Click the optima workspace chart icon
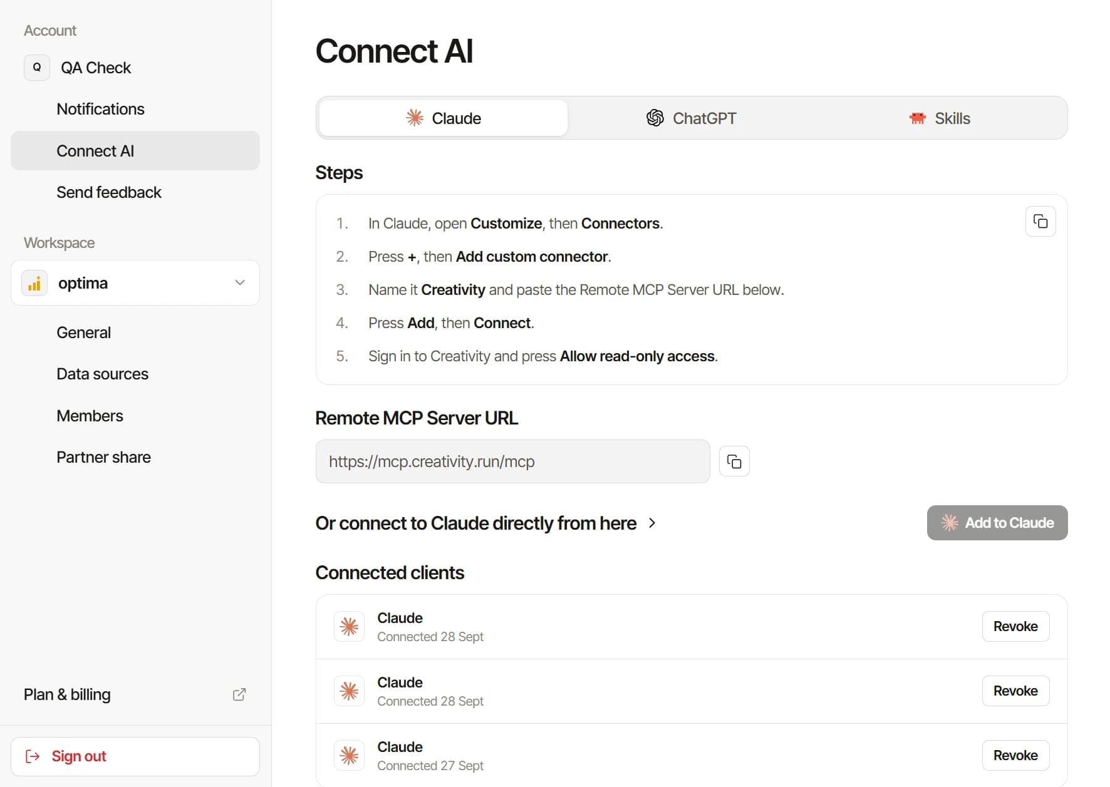The width and height of the screenshot is (1110, 787). pos(34,283)
